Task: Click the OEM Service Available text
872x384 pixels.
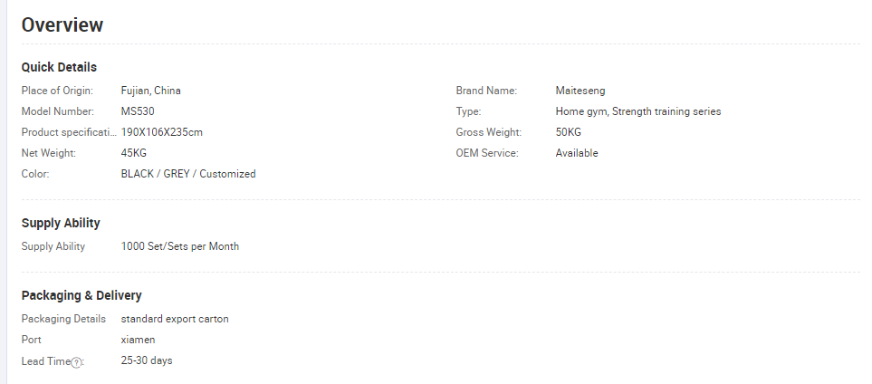Action: click(577, 153)
